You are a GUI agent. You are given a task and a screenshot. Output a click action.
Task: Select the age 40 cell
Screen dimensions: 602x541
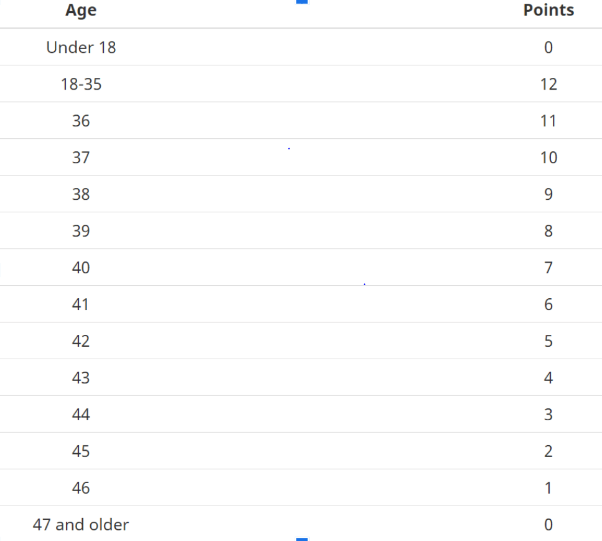pyautogui.click(x=81, y=268)
